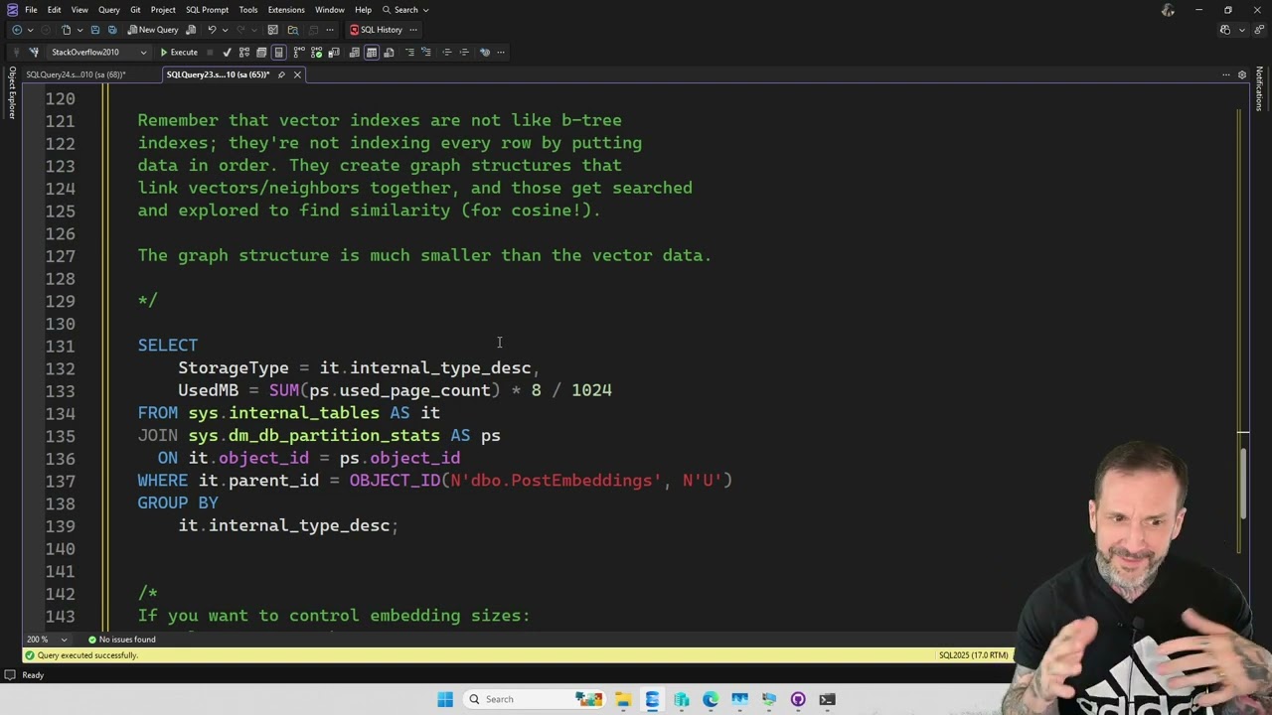Open standard toolbar overflow options
This screenshot has height=715, width=1272.
click(330, 29)
